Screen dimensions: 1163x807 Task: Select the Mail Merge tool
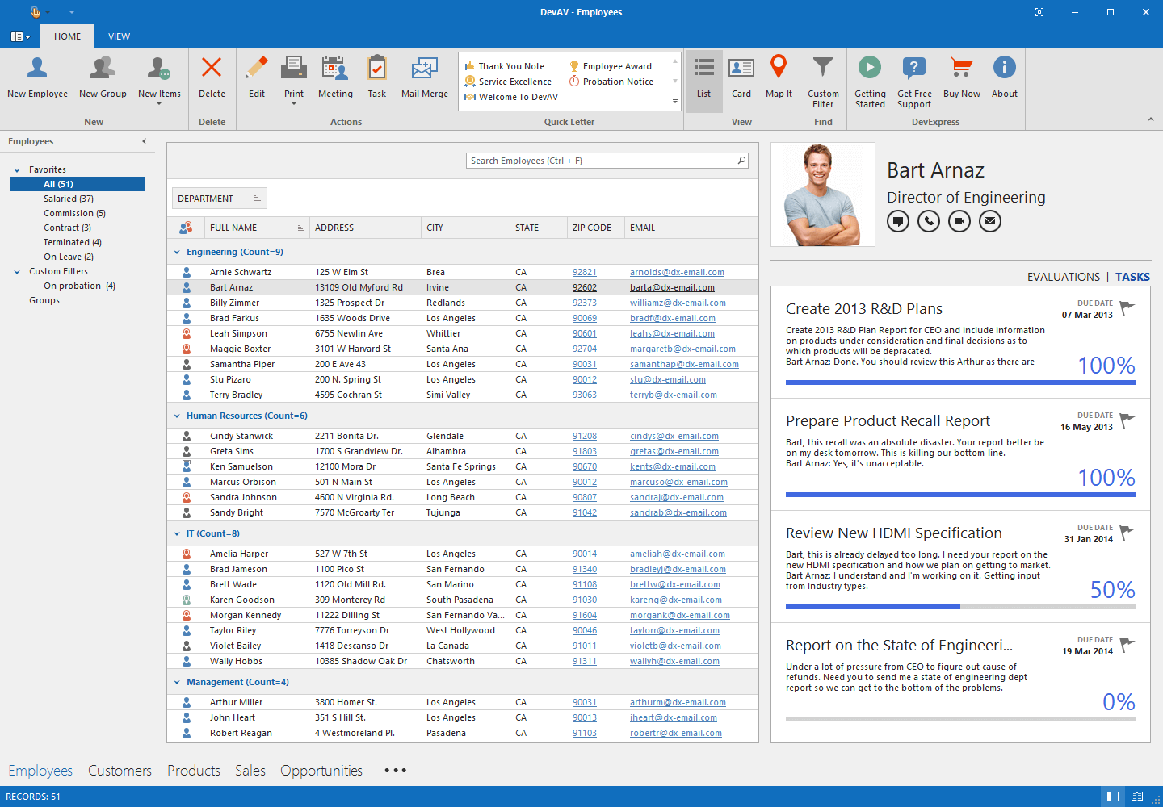tap(424, 78)
